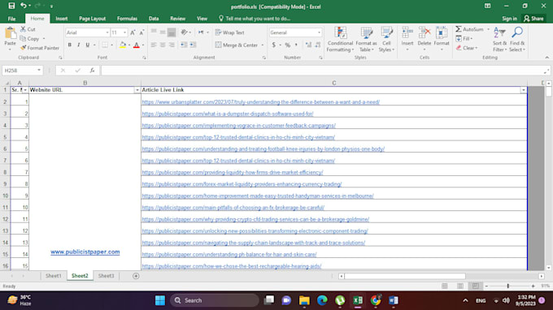This screenshot has width=553, height=310.
Task: Decrease the cell indent
Action: point(184,45)
